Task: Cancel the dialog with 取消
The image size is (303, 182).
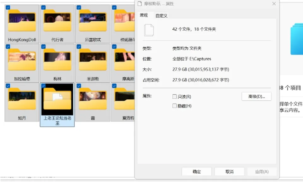Action: (229, 172)
